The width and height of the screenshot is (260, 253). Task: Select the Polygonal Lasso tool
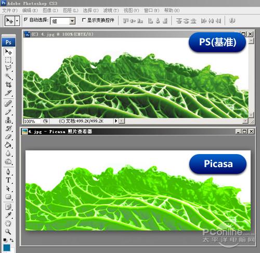[8, 68]
